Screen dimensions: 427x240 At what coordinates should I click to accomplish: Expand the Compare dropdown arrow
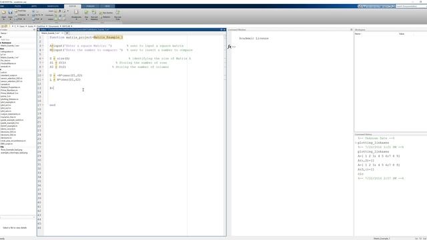(x=28, y=15)
